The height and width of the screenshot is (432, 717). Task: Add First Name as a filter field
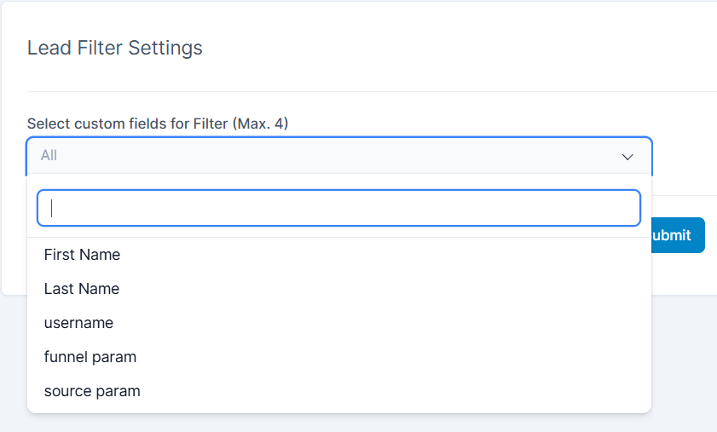82,255
